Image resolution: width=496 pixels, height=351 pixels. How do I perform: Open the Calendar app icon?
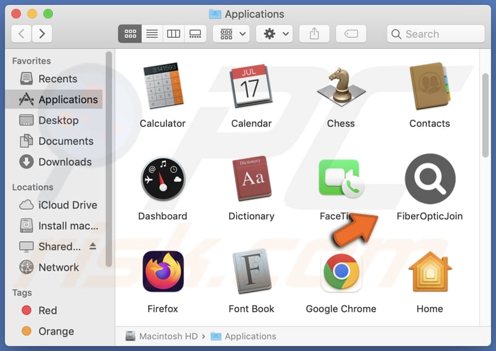252,85
